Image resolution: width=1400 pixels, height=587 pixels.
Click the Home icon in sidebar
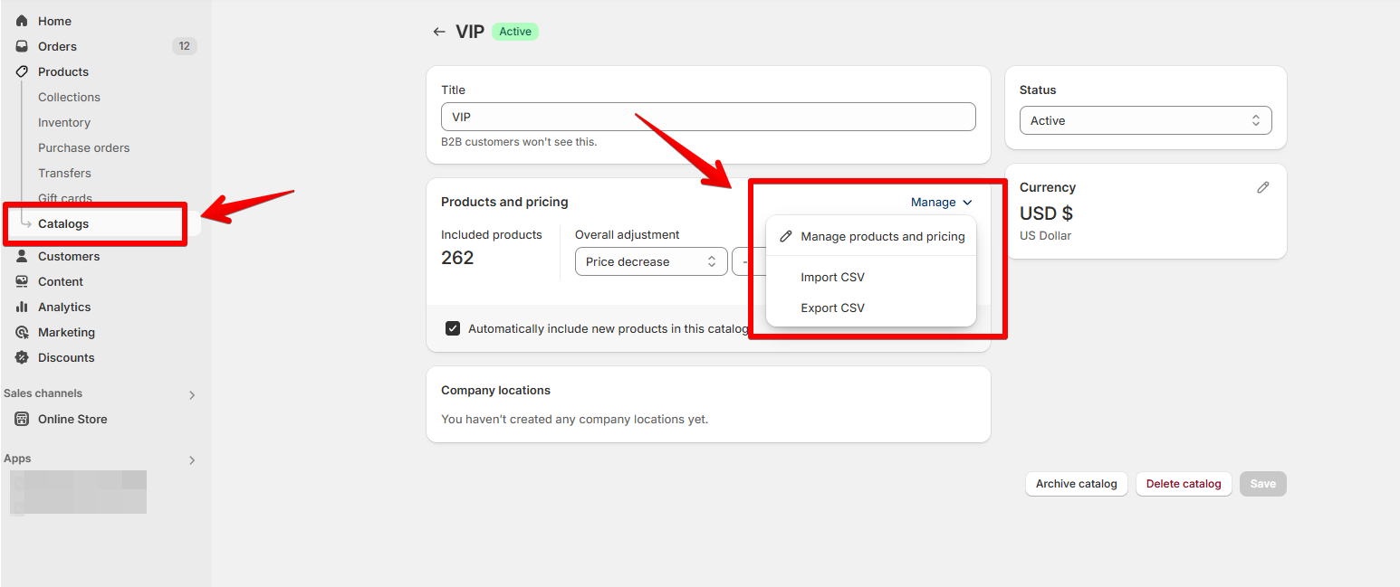point(22,21)
